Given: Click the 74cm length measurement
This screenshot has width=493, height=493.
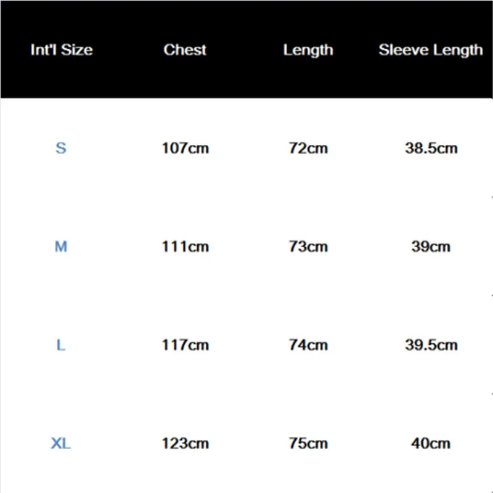Looking at the screenshot, I should click(x=308, y=345).
